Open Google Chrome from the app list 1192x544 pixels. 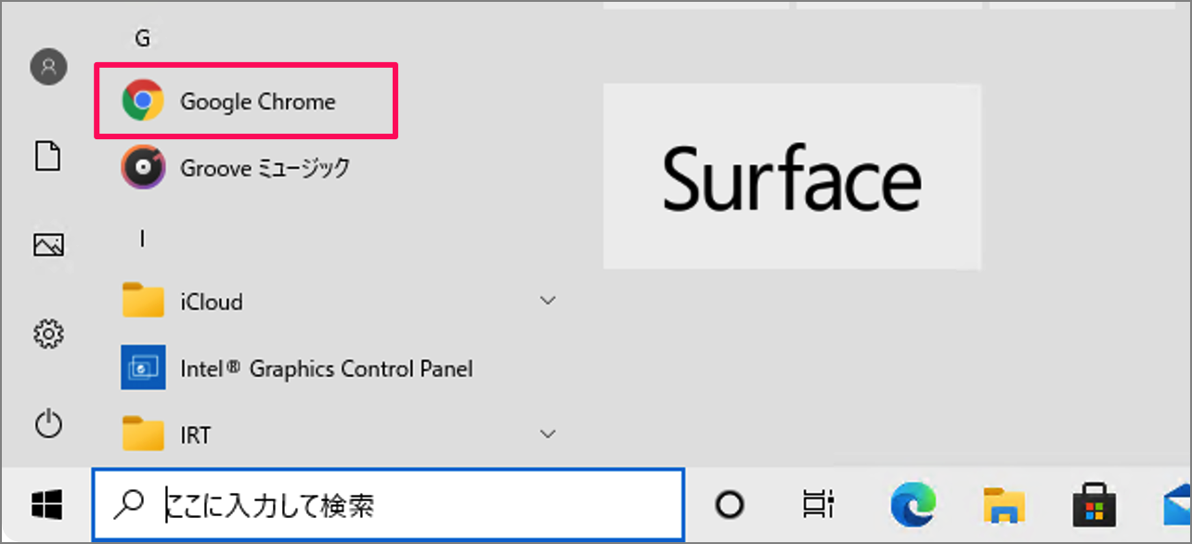[x=246, y=101]
